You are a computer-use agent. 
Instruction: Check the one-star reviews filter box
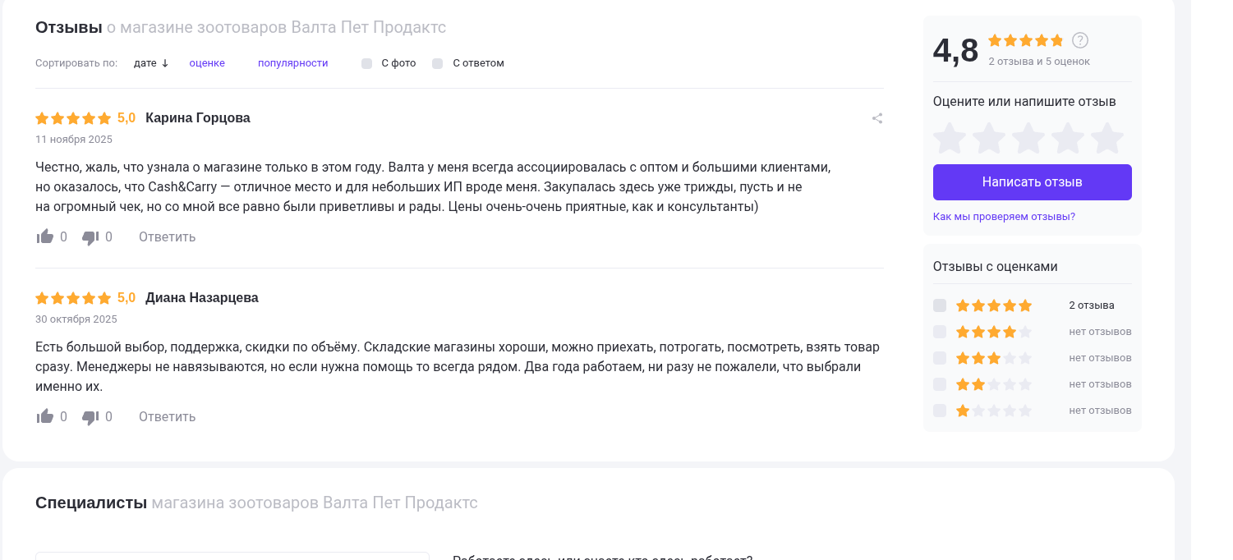(940, 411)
